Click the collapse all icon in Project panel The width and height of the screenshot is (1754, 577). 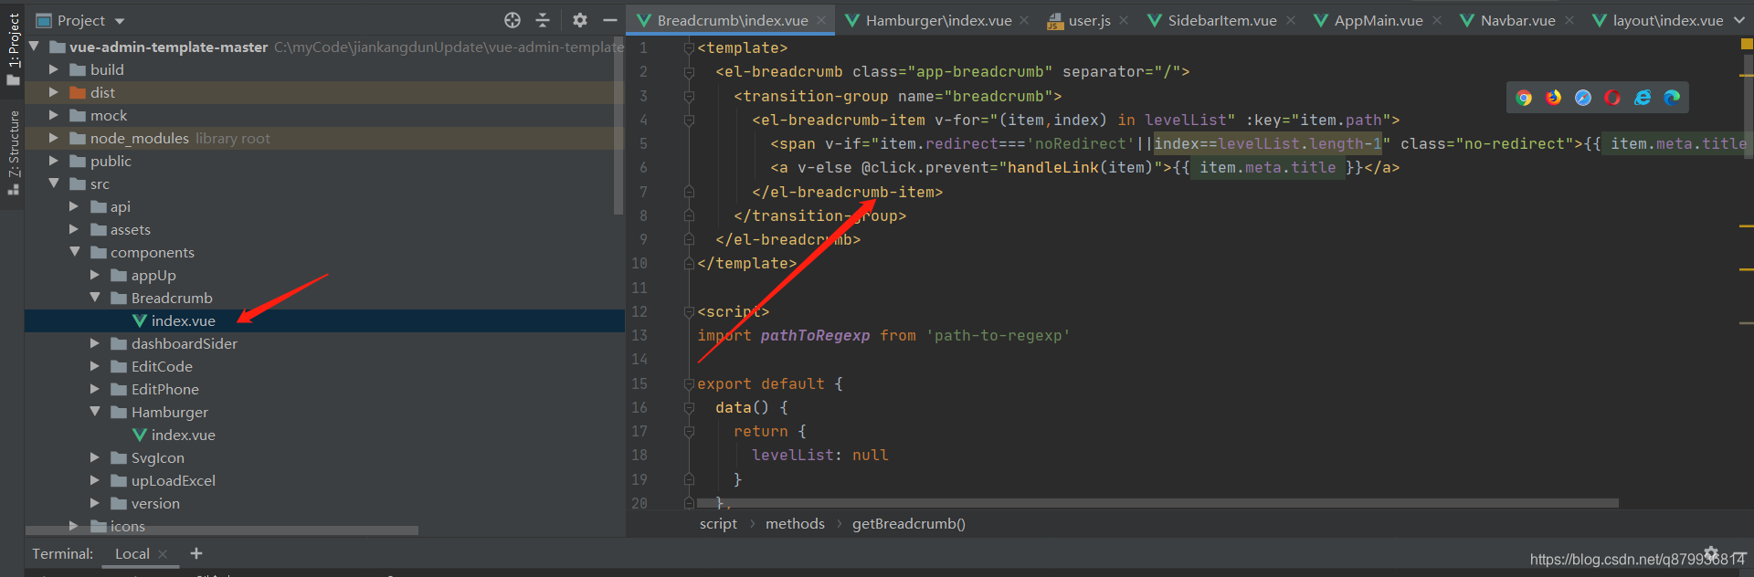543,20
